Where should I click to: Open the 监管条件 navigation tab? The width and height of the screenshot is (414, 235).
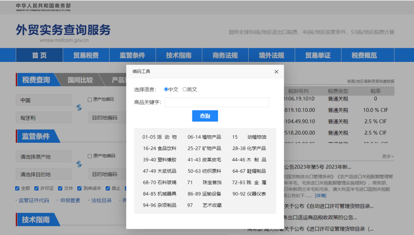pos(132,55)
